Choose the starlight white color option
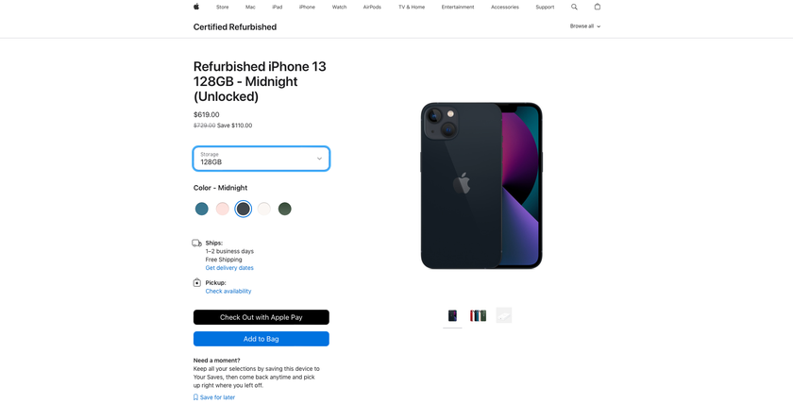 click(x=264, y=209)
